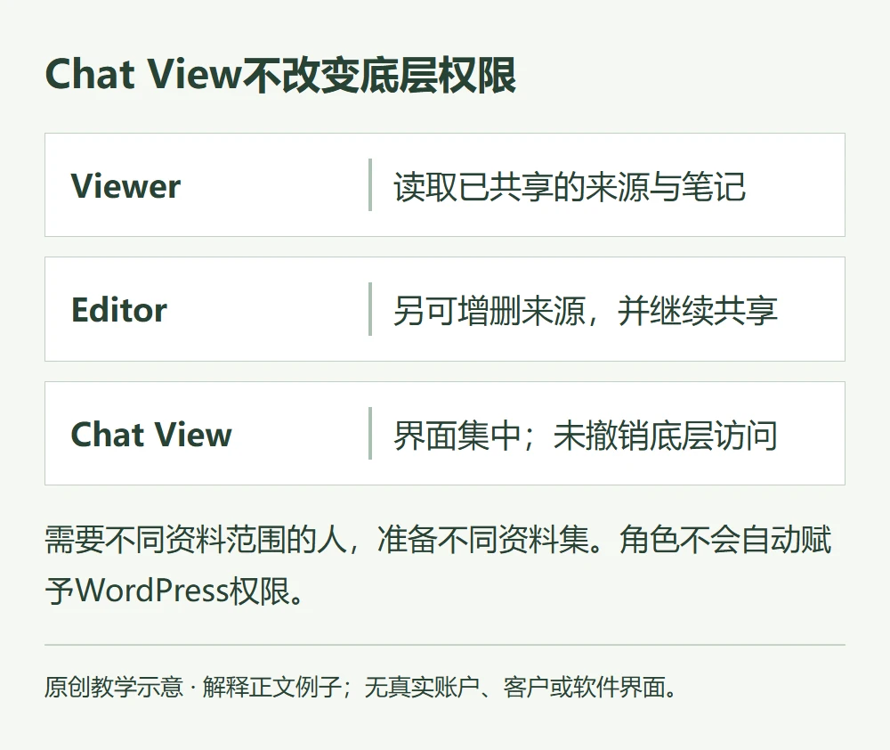Select the "Editor" role label

pyautogui.click(x=119, y=310)
